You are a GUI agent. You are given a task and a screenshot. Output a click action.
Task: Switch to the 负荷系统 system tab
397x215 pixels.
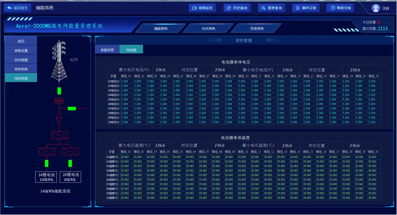click(x=256, y=28)
